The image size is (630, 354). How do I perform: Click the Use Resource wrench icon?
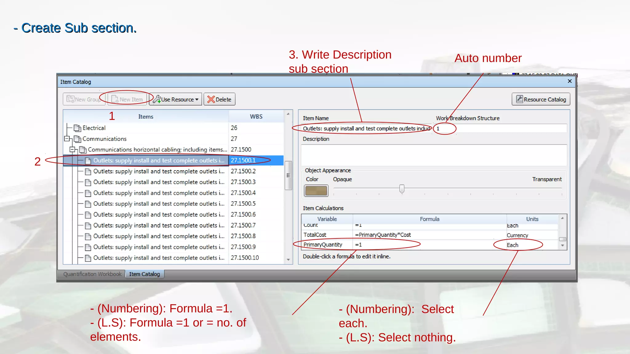157,99
